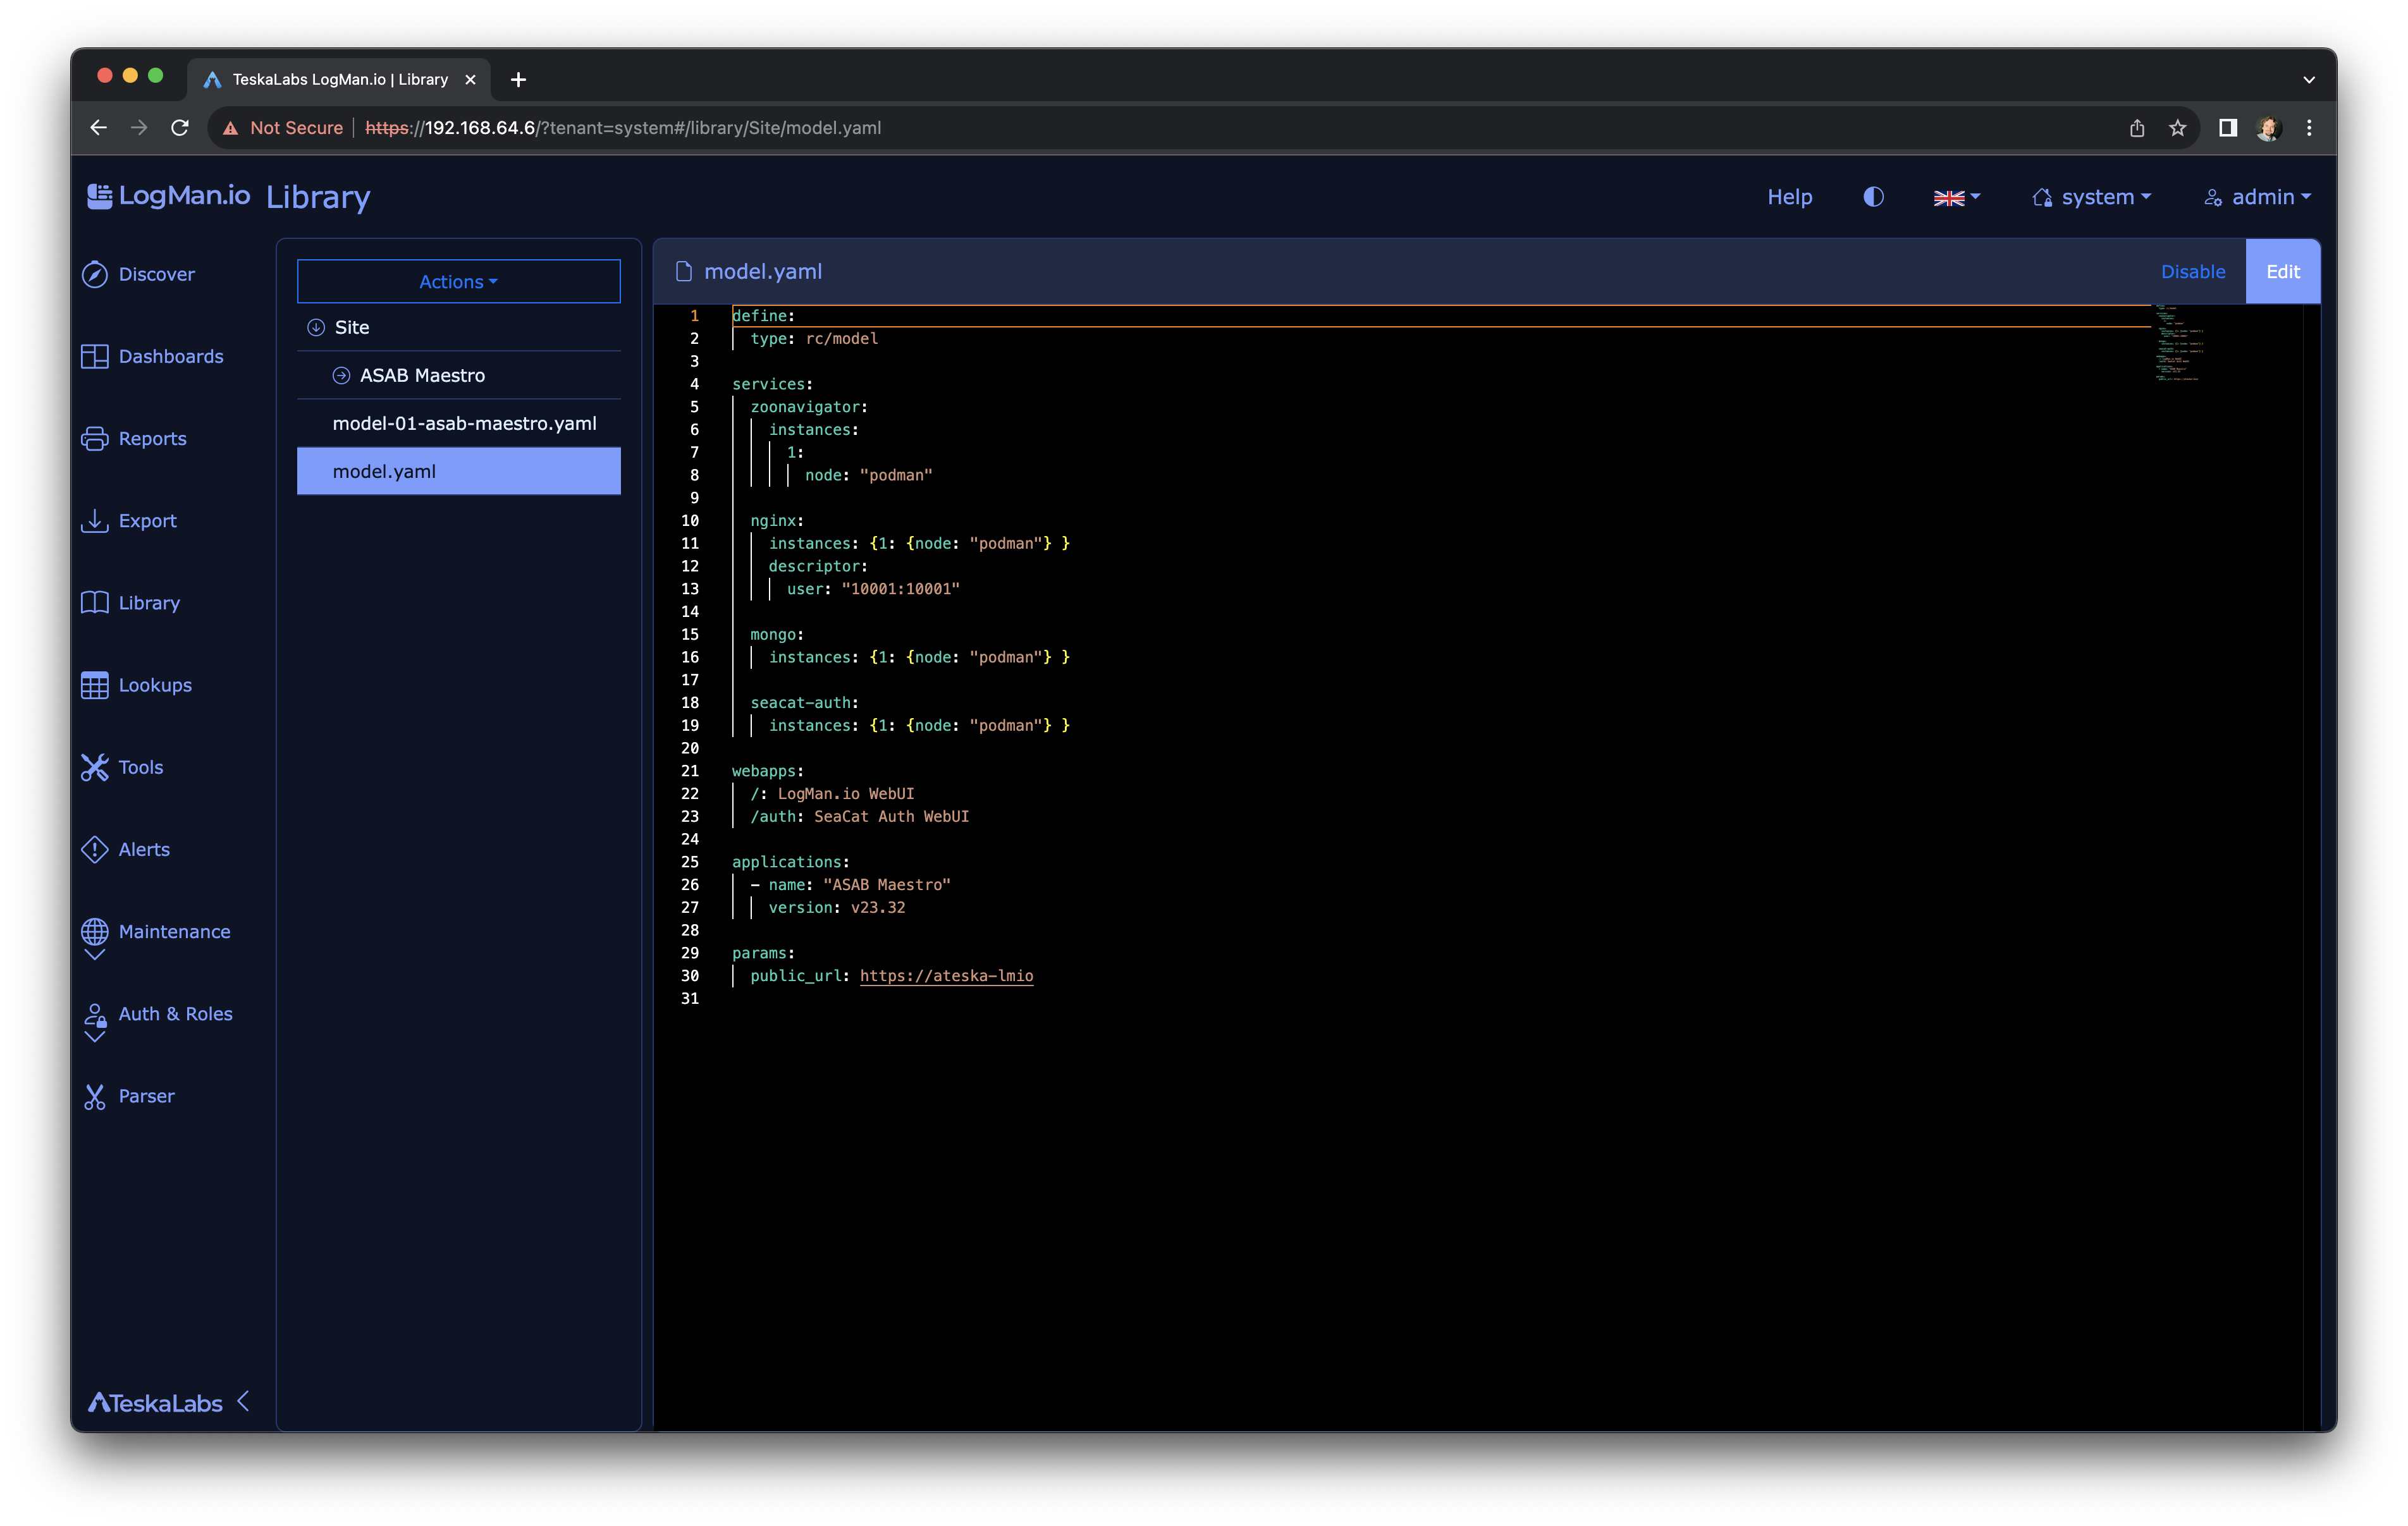2408x1526 pixels.
Task: Open the Lookups table icon
Action: (95, 685)
